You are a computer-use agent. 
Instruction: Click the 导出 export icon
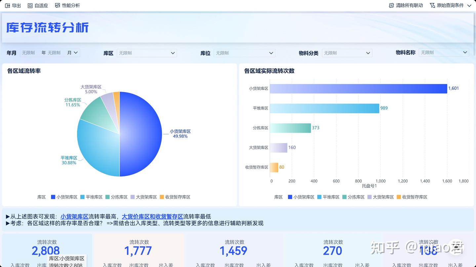tap(8, 6)
